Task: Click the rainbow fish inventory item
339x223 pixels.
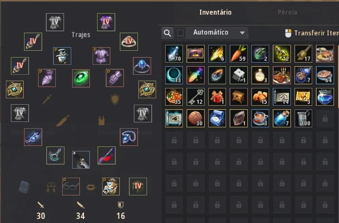Action: point(196,75)
